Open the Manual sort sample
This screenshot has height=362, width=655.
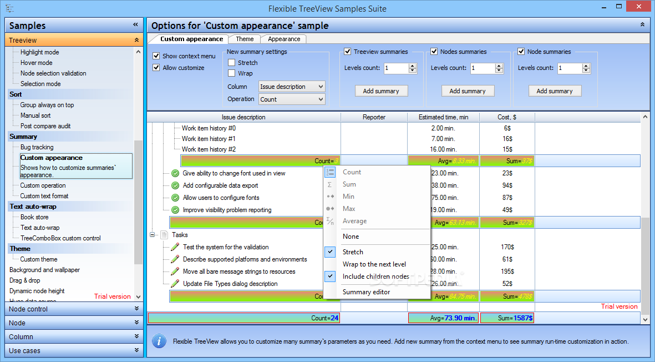coord(35,115)
